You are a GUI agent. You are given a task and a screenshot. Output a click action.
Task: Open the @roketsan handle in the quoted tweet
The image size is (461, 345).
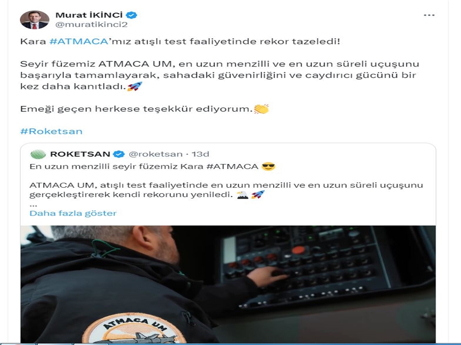(x=155, y=154)
